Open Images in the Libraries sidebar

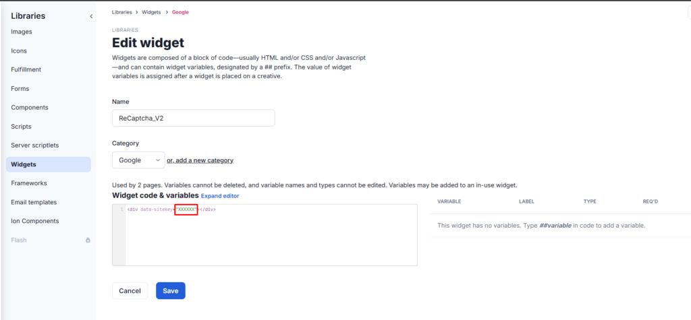22,32
